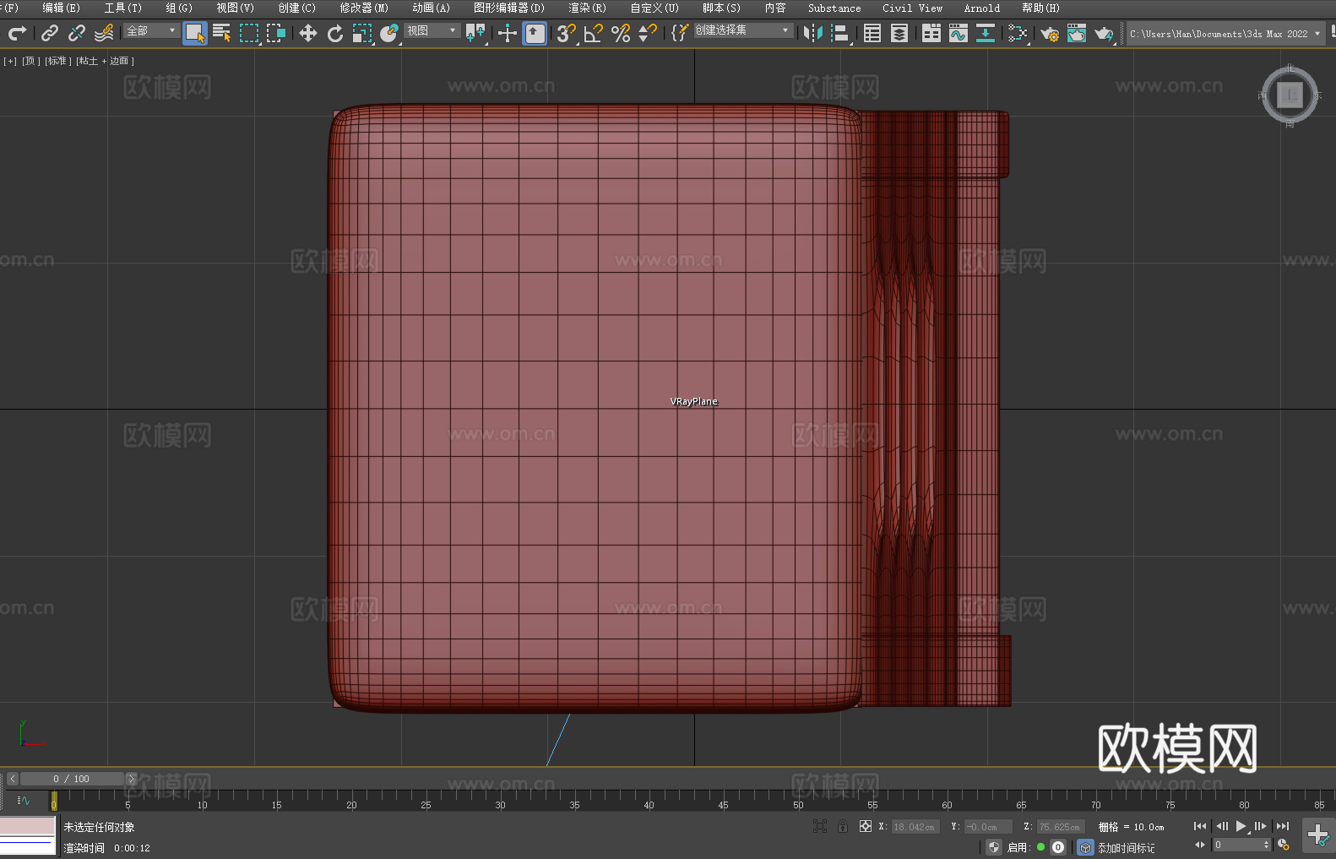Open mini curve editor icon
Screen dimensions: 1336x859
pos(24,800)
